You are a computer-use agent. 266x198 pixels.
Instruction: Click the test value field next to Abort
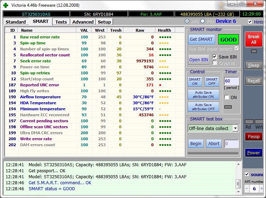[231, 144]
